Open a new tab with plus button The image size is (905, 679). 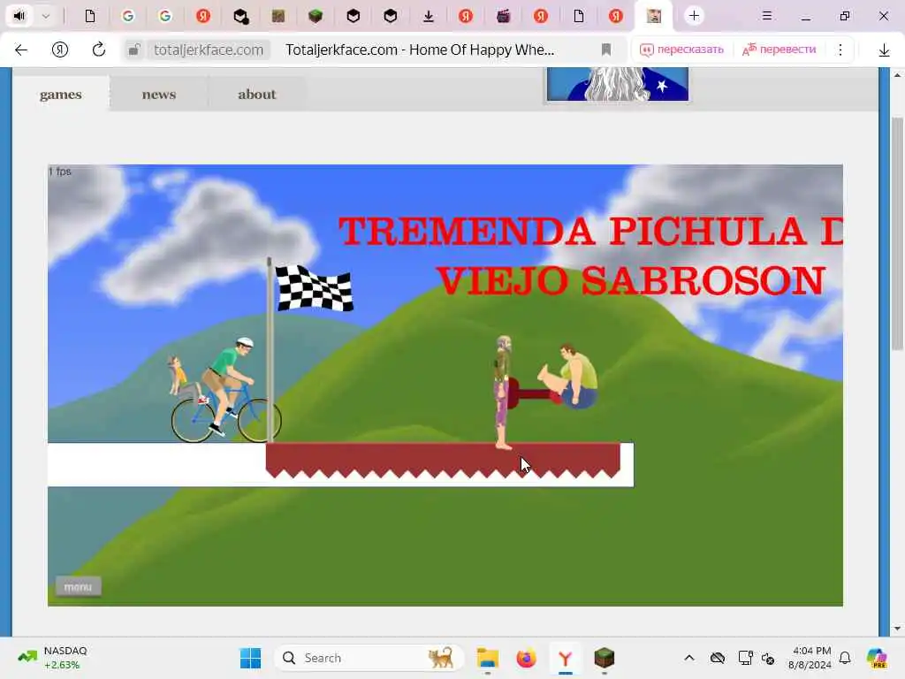[x=695, y=16]
